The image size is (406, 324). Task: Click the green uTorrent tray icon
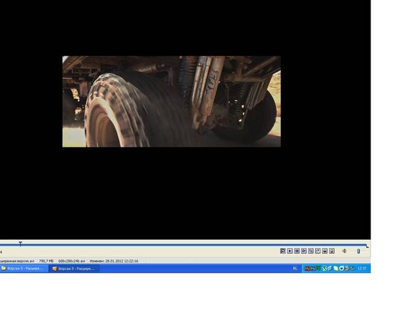[324, 268]
